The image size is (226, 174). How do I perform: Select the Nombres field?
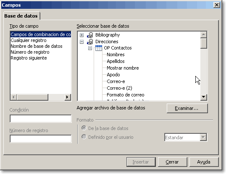pos(116,55)
